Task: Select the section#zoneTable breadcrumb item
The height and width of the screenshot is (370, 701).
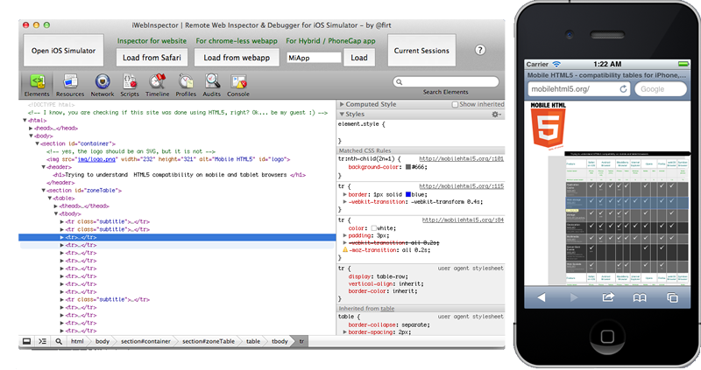Action: pos(209,341)
